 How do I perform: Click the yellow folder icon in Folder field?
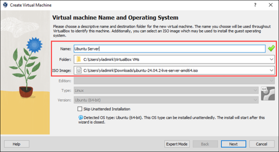click(78, 59)
